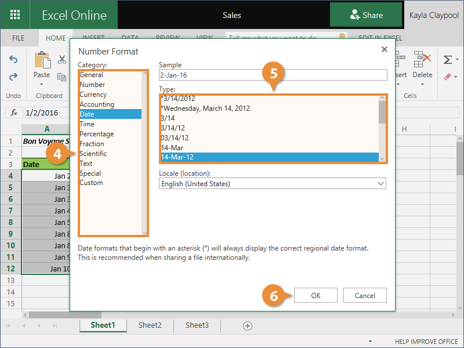The image size is (464, 348).
Task: Choose the 03/14/12 date type
Action: pyautogui.click(x=175, y=138)
